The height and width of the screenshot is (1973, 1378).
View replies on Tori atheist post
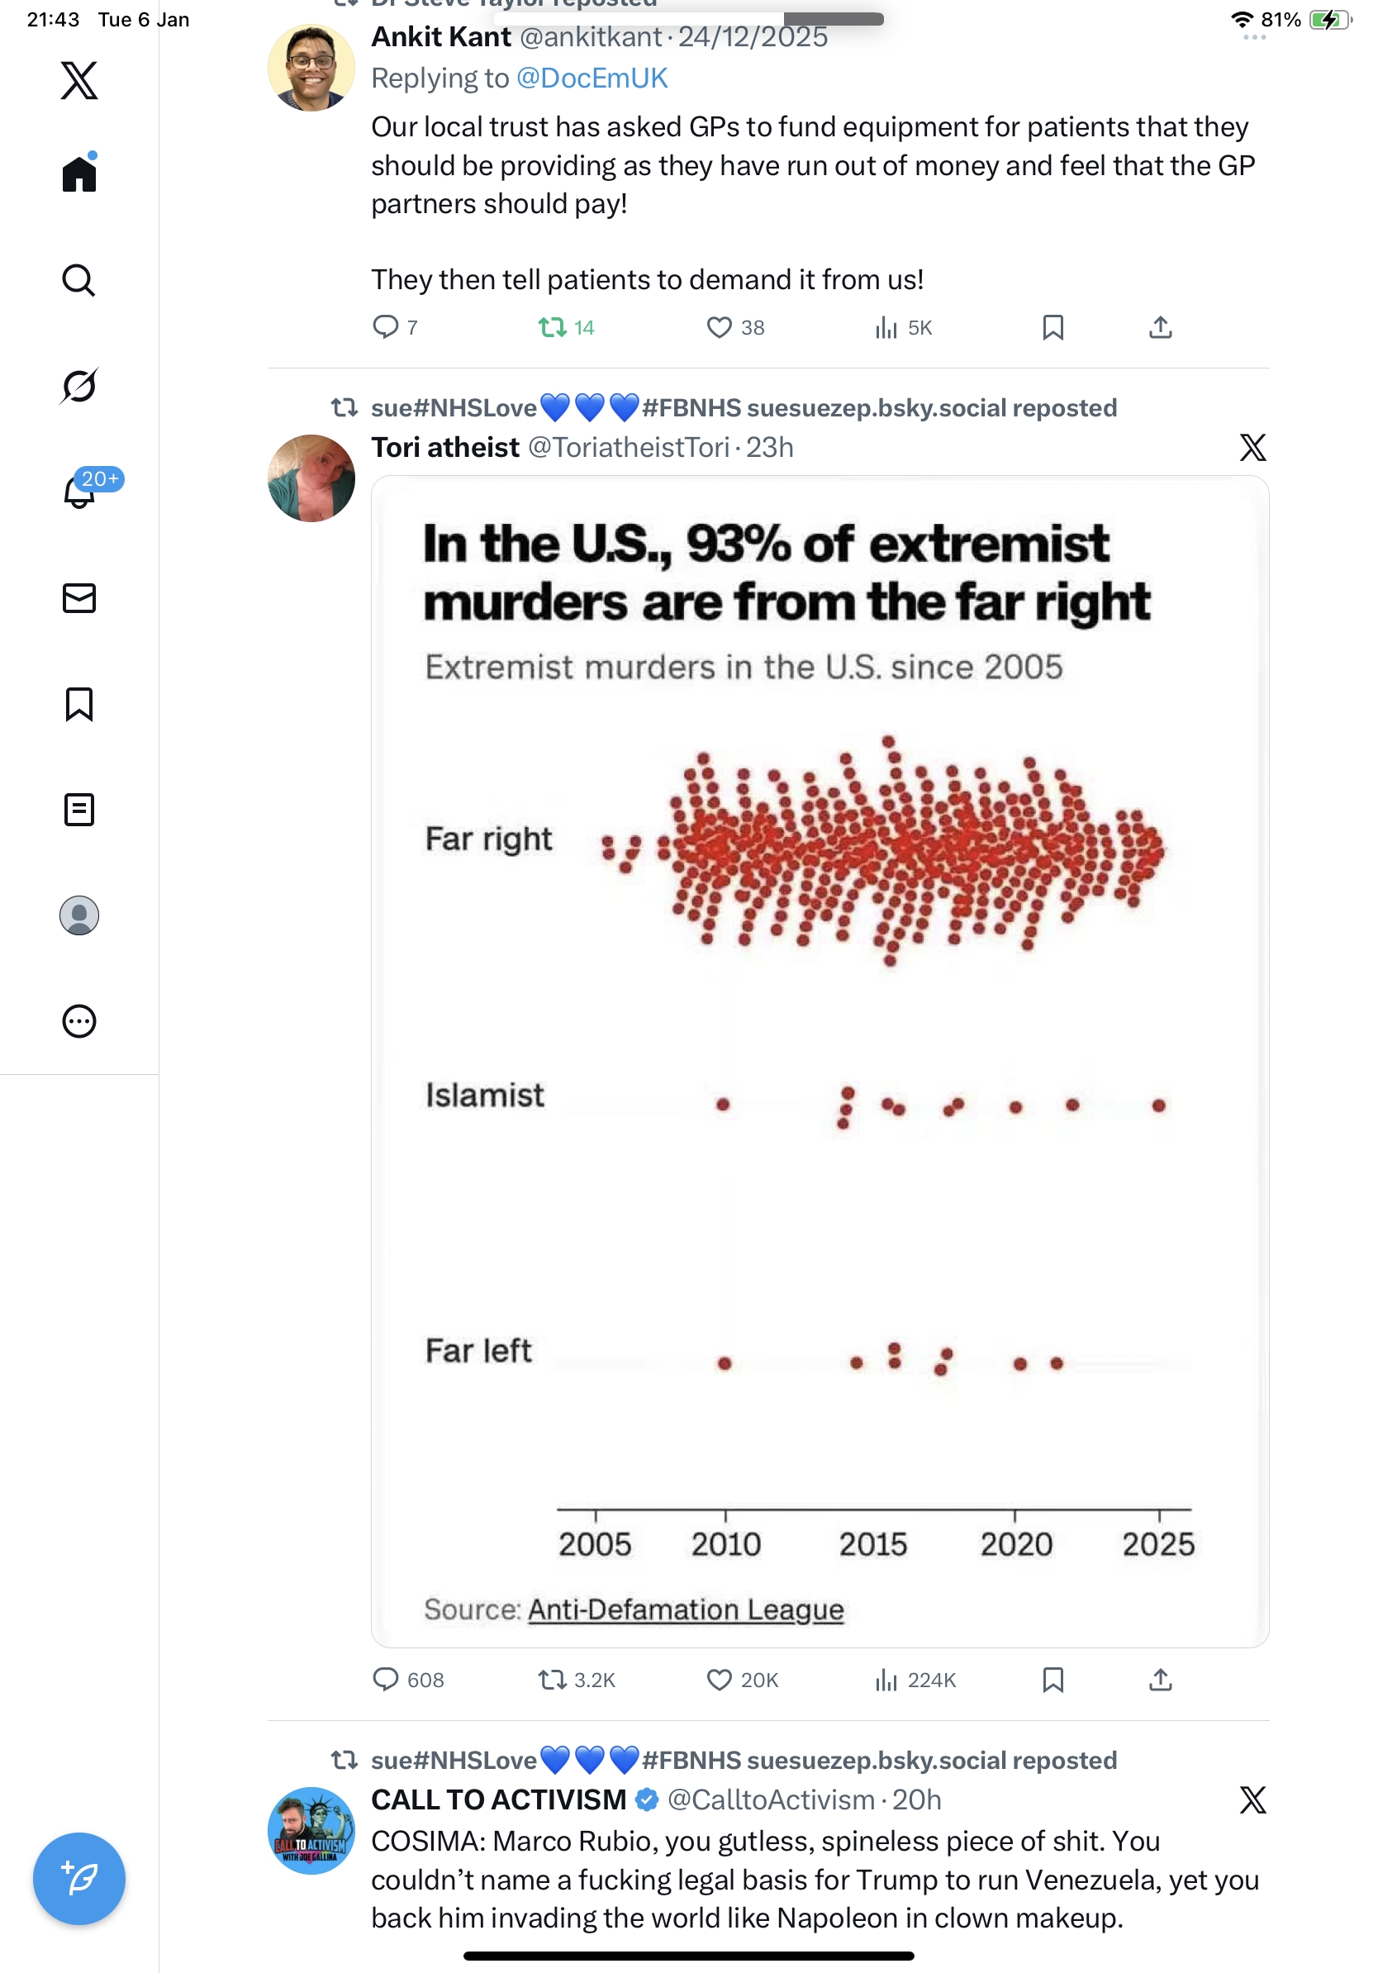click(386, 1679)
